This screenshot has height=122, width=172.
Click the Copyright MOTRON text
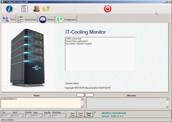88,88
